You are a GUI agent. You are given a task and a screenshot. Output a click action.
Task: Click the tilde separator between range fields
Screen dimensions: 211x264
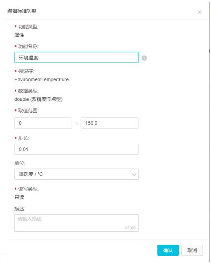coord(76,123)
